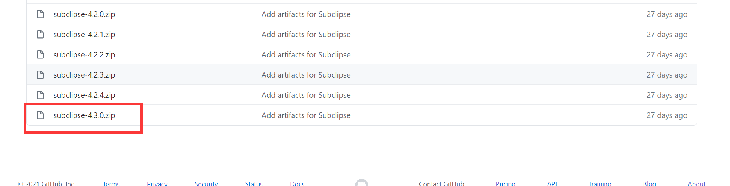Visit the About footer link
This screenshot has width=730, height=186.
[696, 183]
